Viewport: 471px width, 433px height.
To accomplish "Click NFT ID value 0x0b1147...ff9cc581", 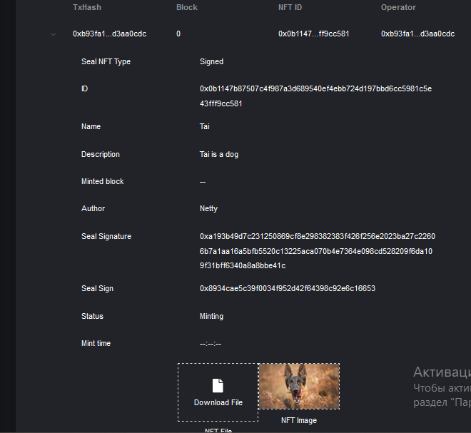I will [313, 34].
